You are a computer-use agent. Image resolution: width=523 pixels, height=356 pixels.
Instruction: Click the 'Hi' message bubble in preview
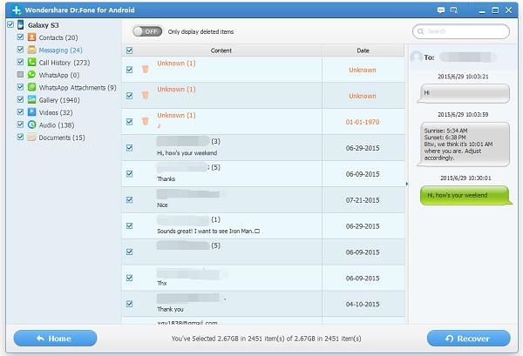tap(464, 93)
